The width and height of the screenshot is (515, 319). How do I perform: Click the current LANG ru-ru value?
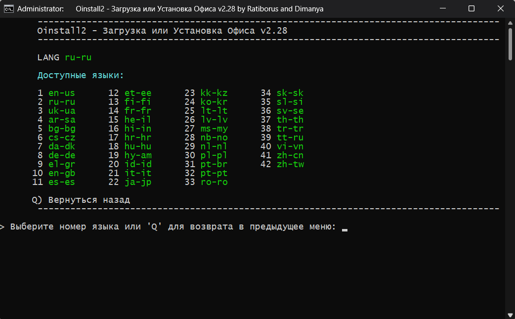point(78,57)
